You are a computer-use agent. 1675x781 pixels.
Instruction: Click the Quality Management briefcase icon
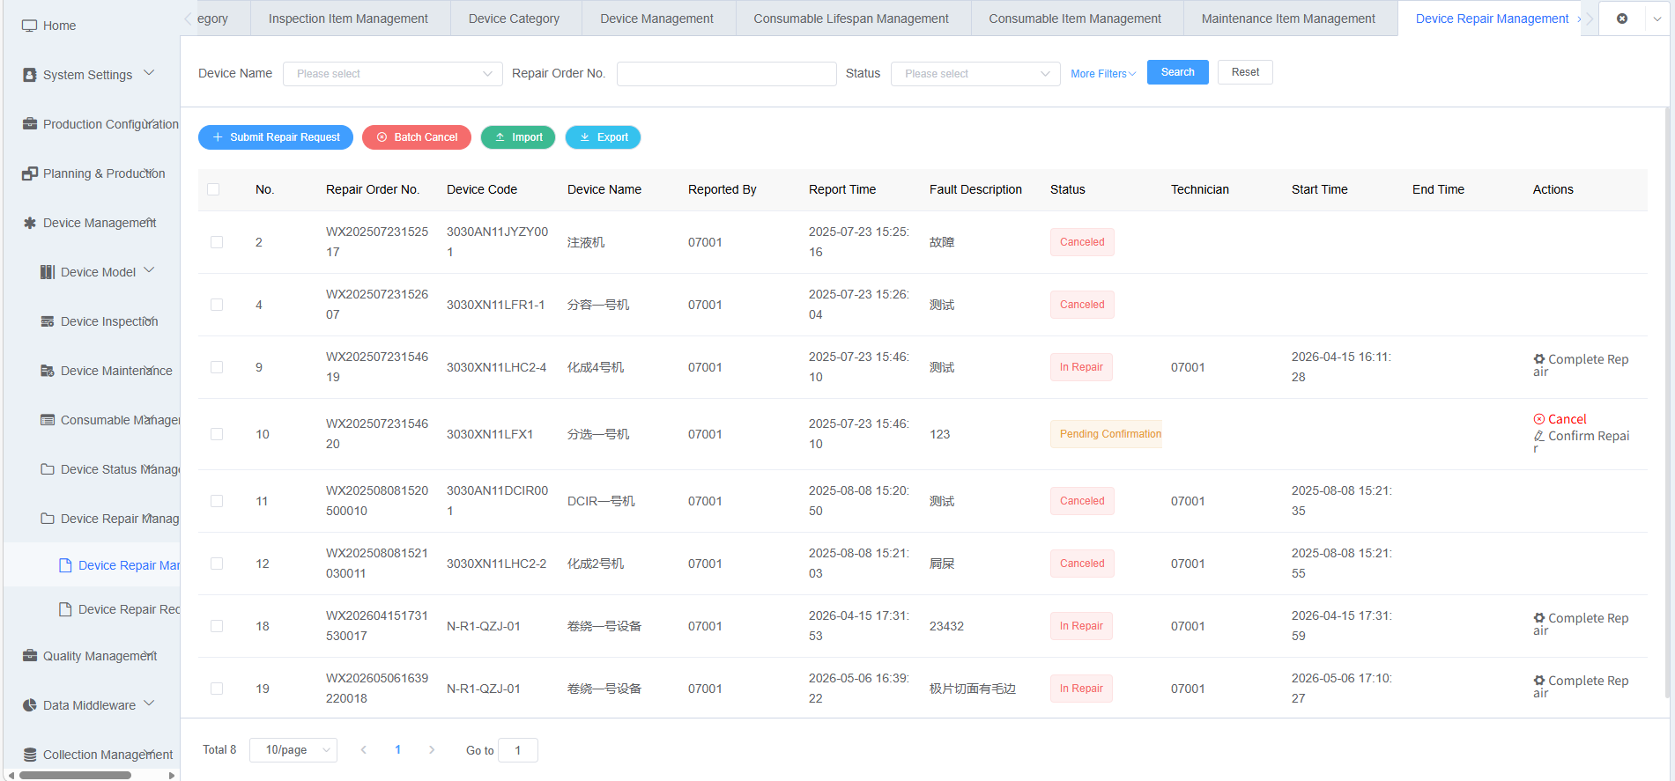point(30,656)
